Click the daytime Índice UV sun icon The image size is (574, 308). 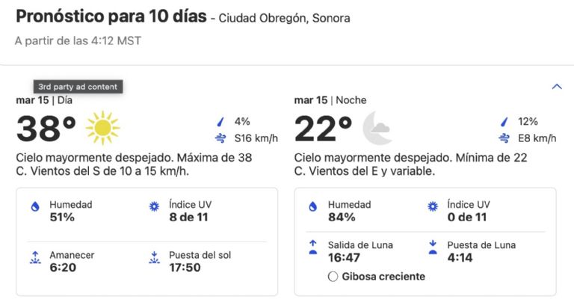click(x=154, y=207)
